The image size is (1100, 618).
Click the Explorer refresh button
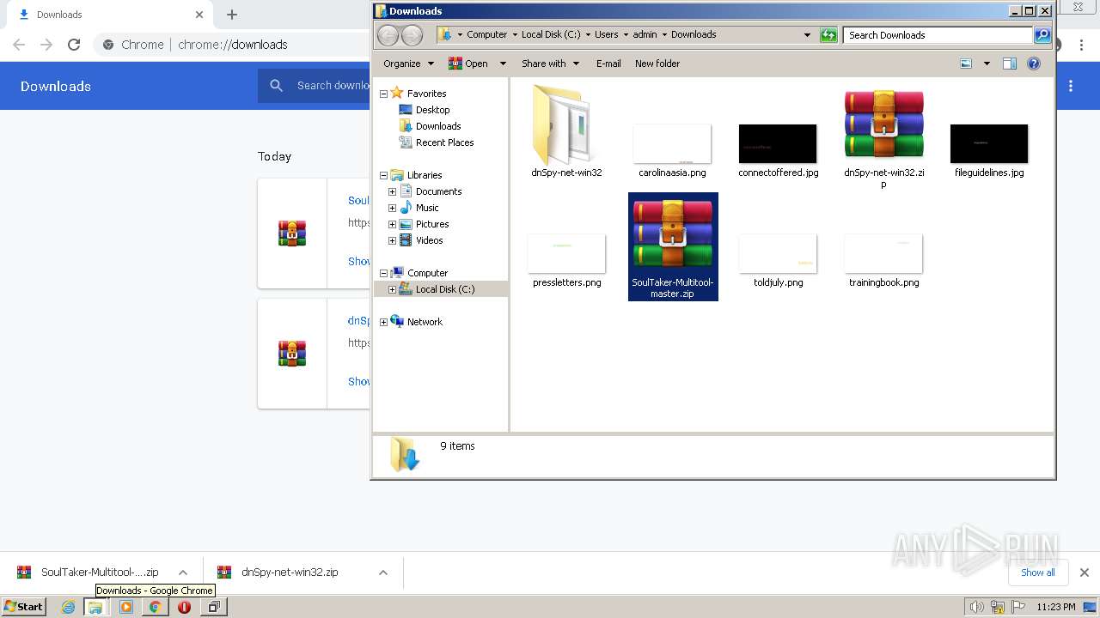click(828, 35)
